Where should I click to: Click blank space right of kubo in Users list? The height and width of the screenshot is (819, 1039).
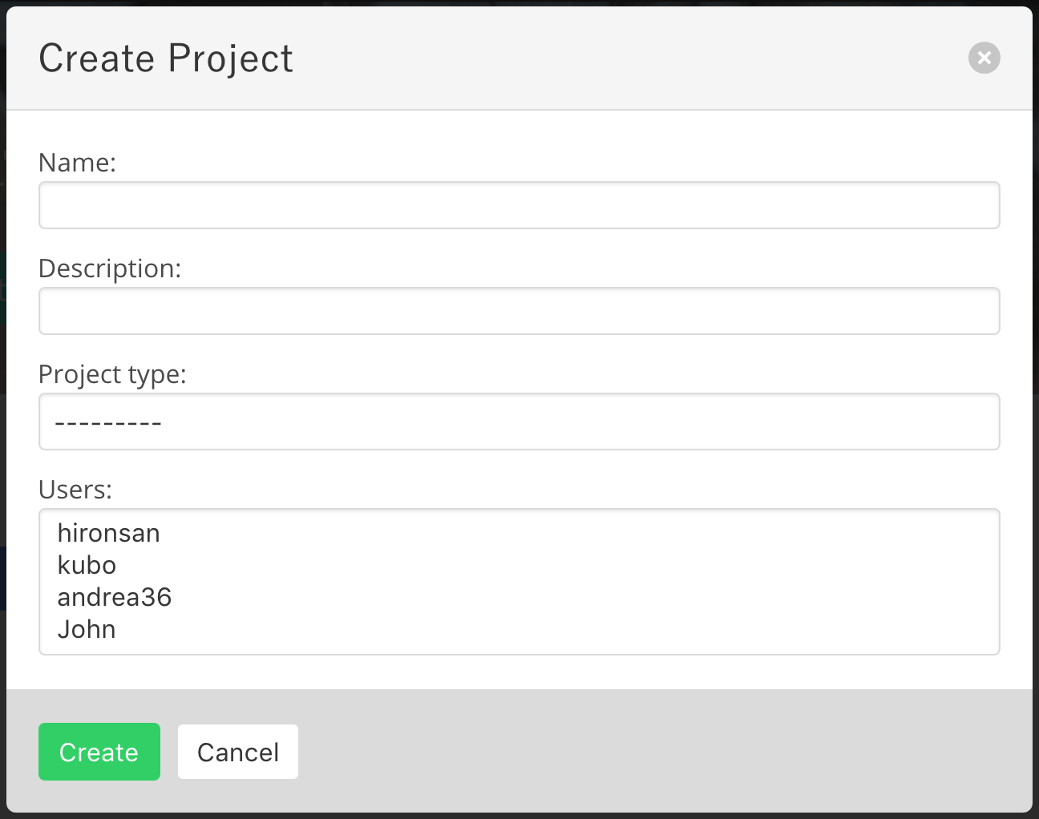561,566
